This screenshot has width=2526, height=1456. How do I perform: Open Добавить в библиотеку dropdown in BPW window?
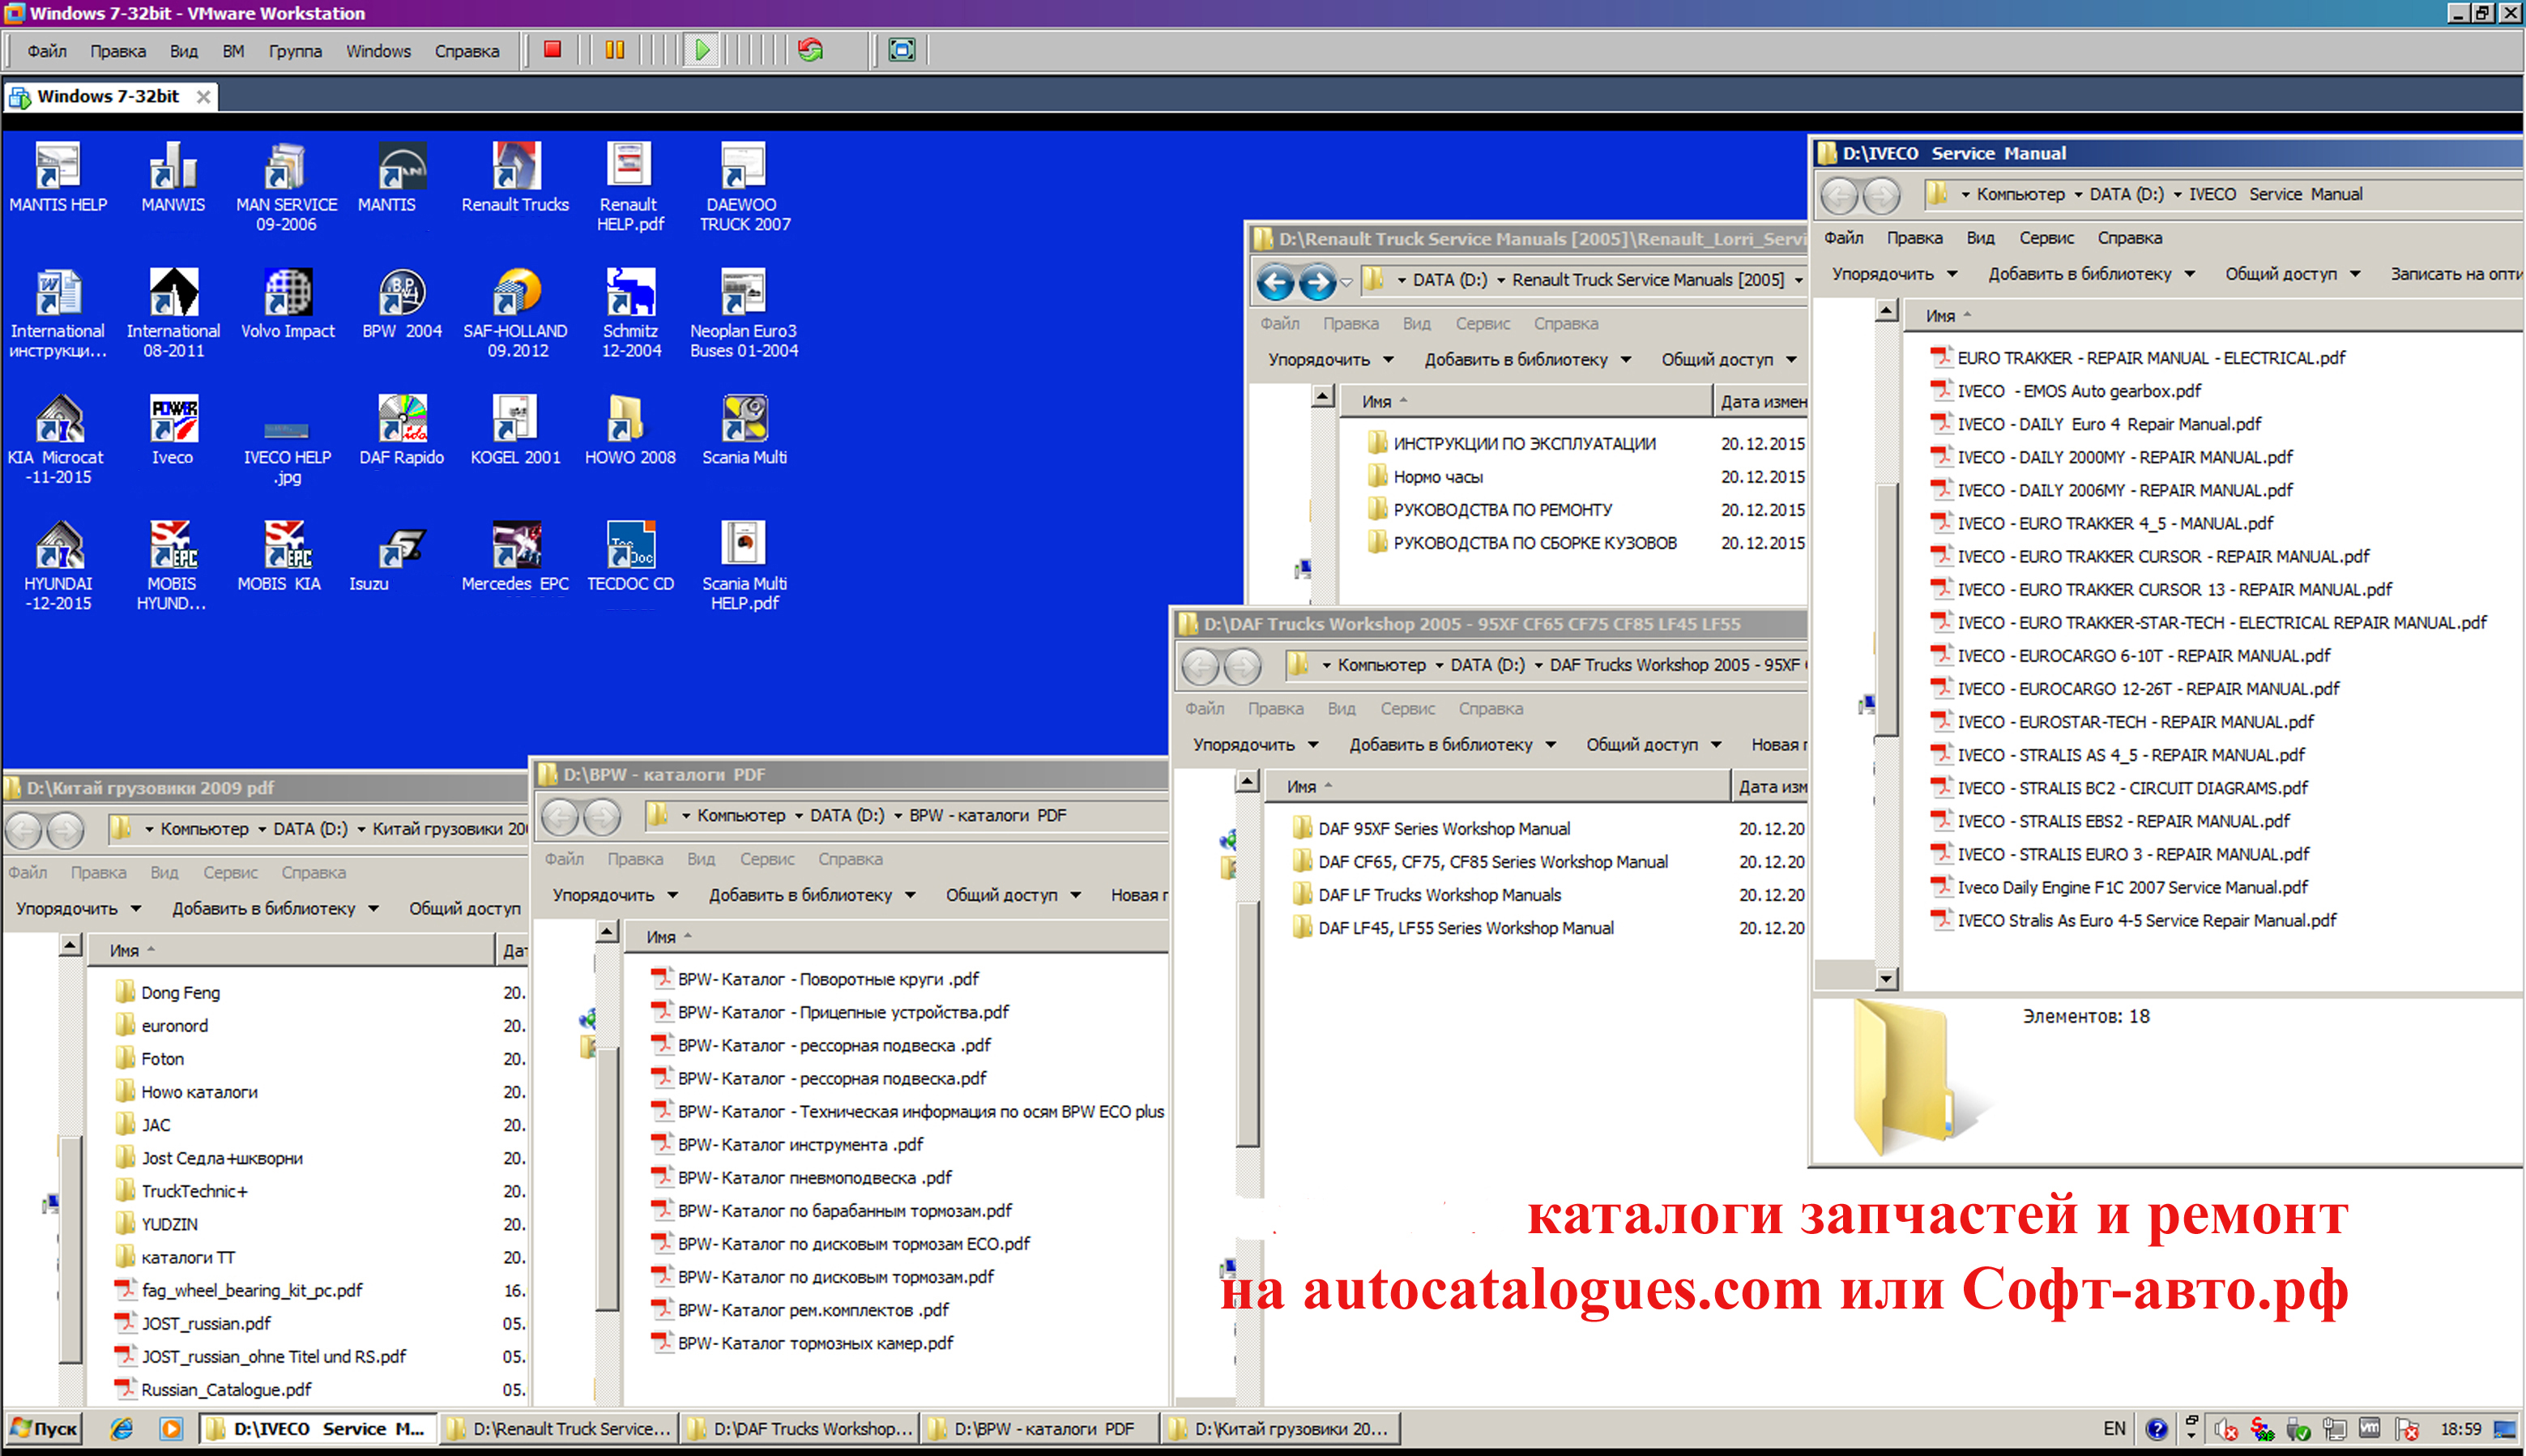pos(811,895)
